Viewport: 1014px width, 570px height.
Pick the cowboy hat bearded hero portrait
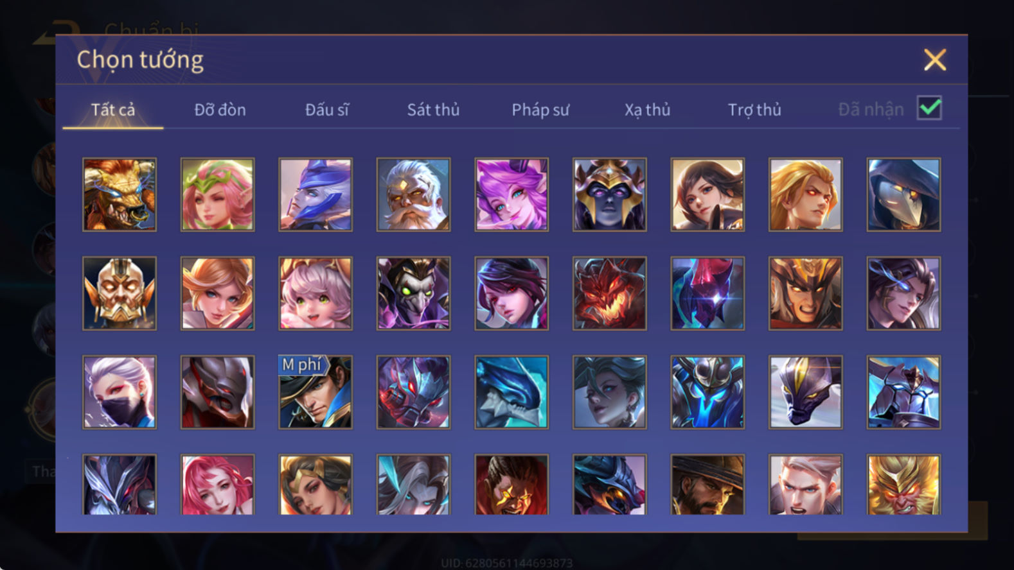click(x=707, y=485)
